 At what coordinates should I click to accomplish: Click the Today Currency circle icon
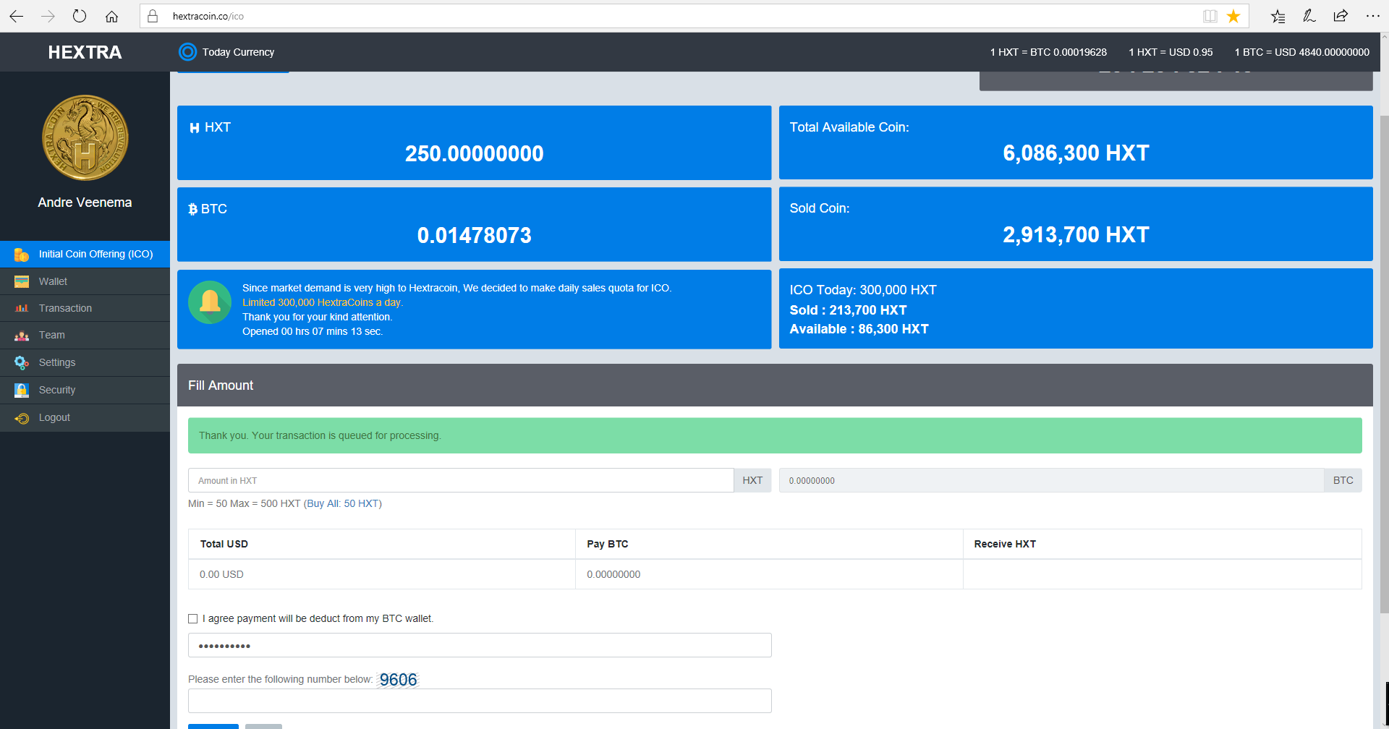coord(187,52)
